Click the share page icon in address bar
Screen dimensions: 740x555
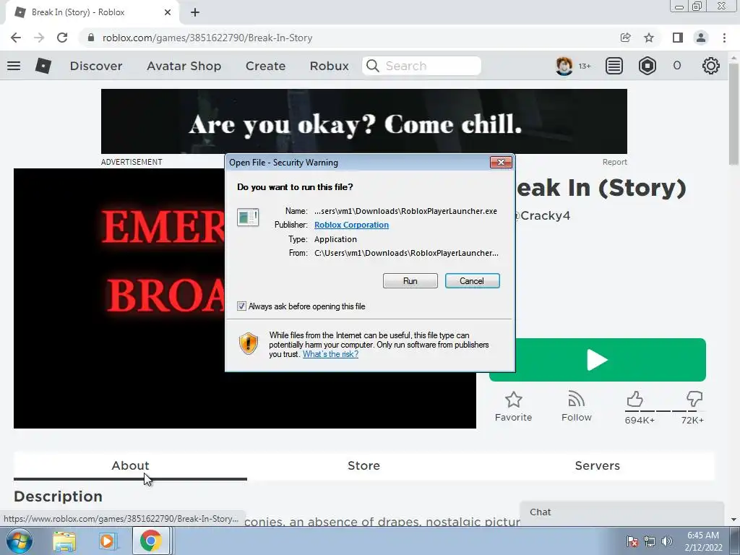(625, 38)
